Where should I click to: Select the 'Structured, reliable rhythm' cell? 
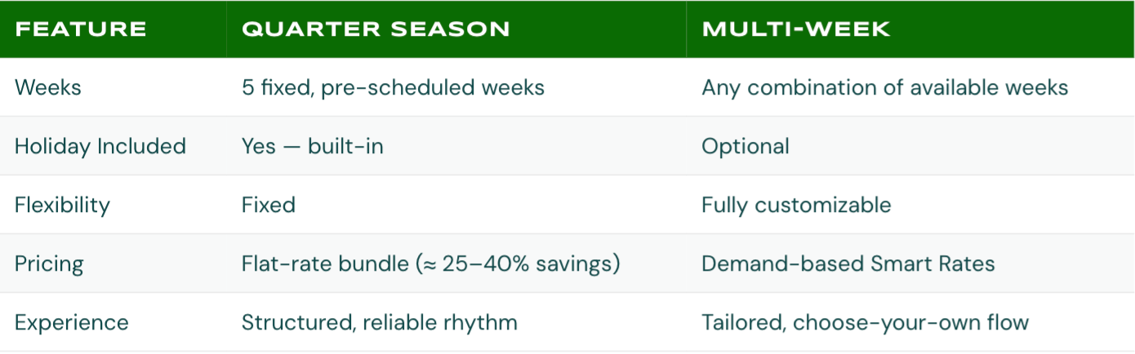coord(379,322)
